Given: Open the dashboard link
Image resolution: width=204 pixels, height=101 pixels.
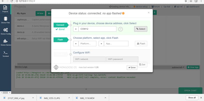Looking at the screenshot, I should click(193, 7).
